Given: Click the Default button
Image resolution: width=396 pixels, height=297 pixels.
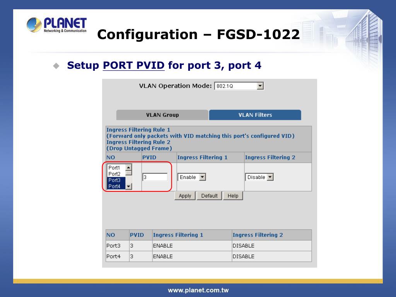Looking at the screenshot, I should (209, 196).
